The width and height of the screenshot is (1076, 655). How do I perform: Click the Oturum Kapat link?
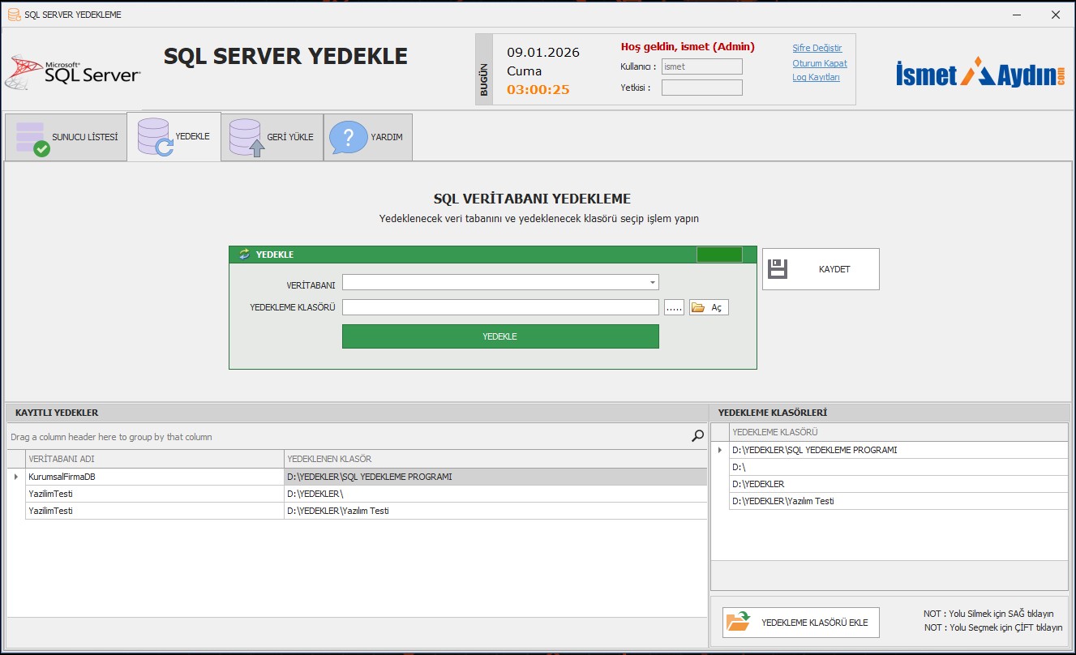click(819, 63)
